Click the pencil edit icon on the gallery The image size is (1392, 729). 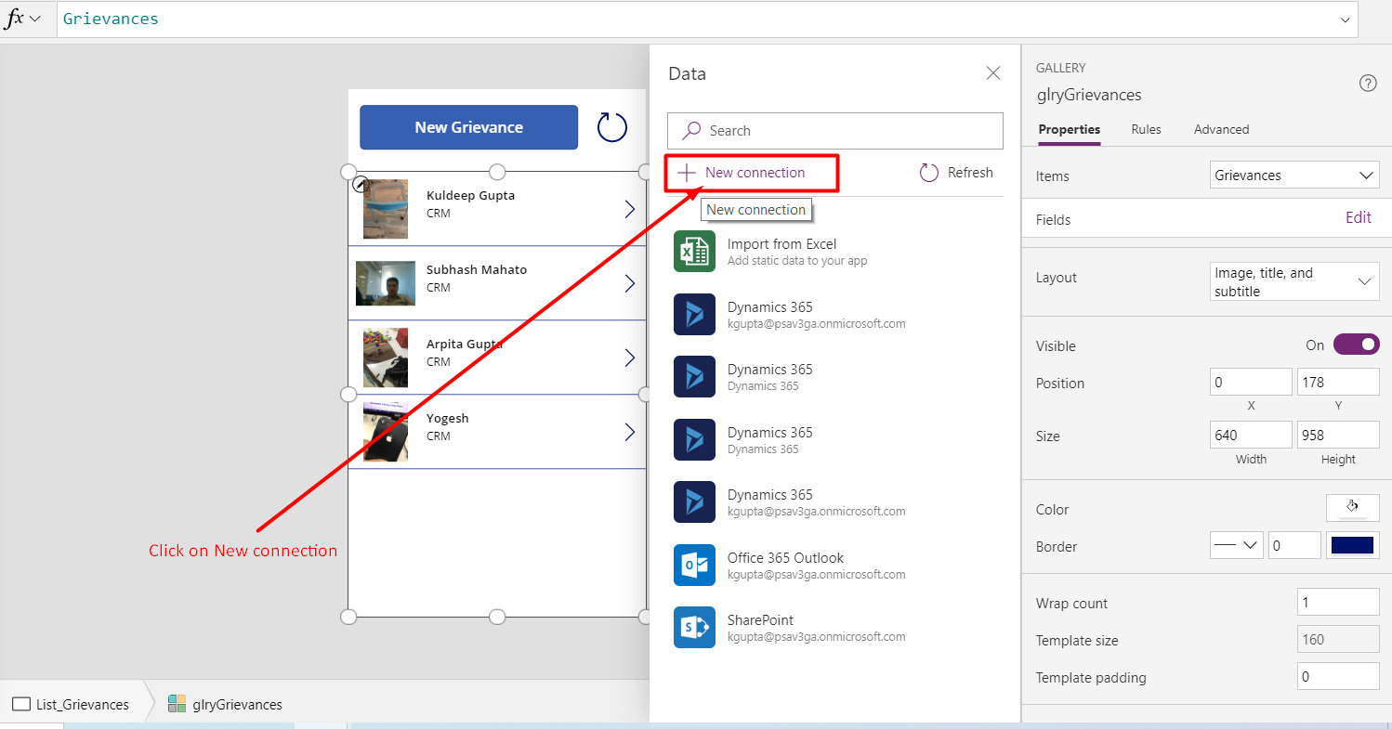pos(361,185)
